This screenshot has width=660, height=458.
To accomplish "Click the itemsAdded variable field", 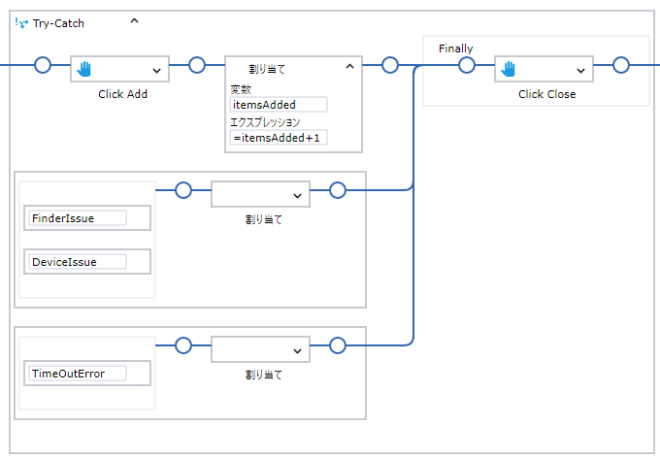I will pos(279,105).
